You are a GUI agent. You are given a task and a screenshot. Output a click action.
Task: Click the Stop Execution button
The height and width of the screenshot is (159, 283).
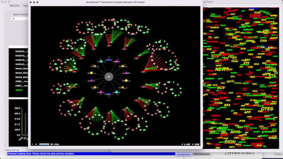(202, 154)
